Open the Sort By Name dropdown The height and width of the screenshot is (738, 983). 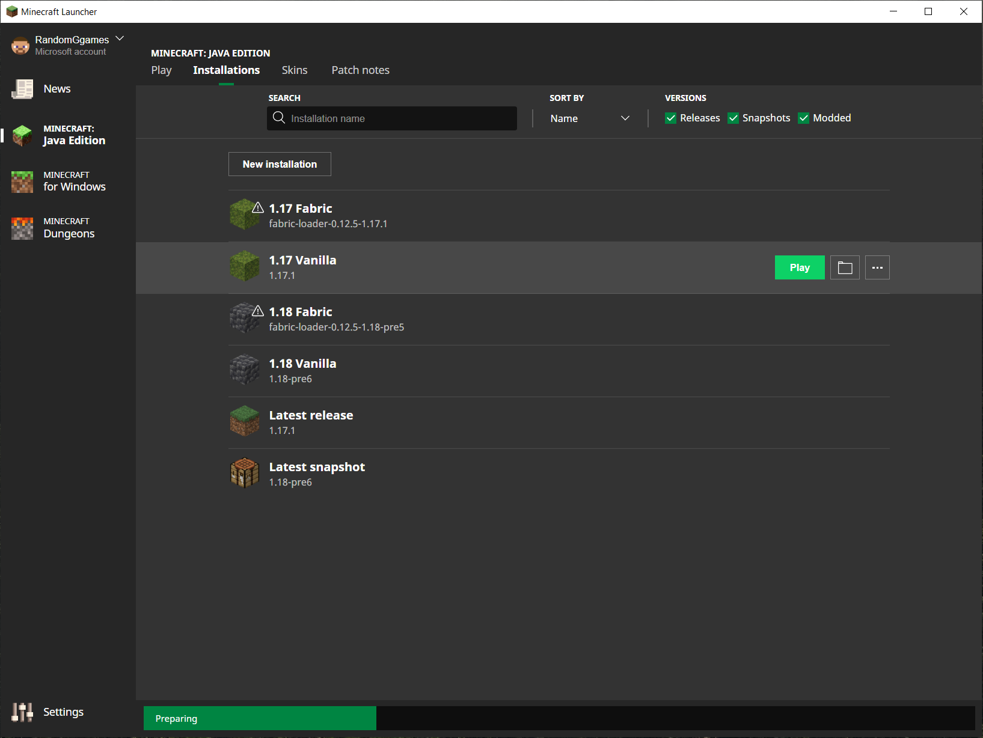(590, 118)
